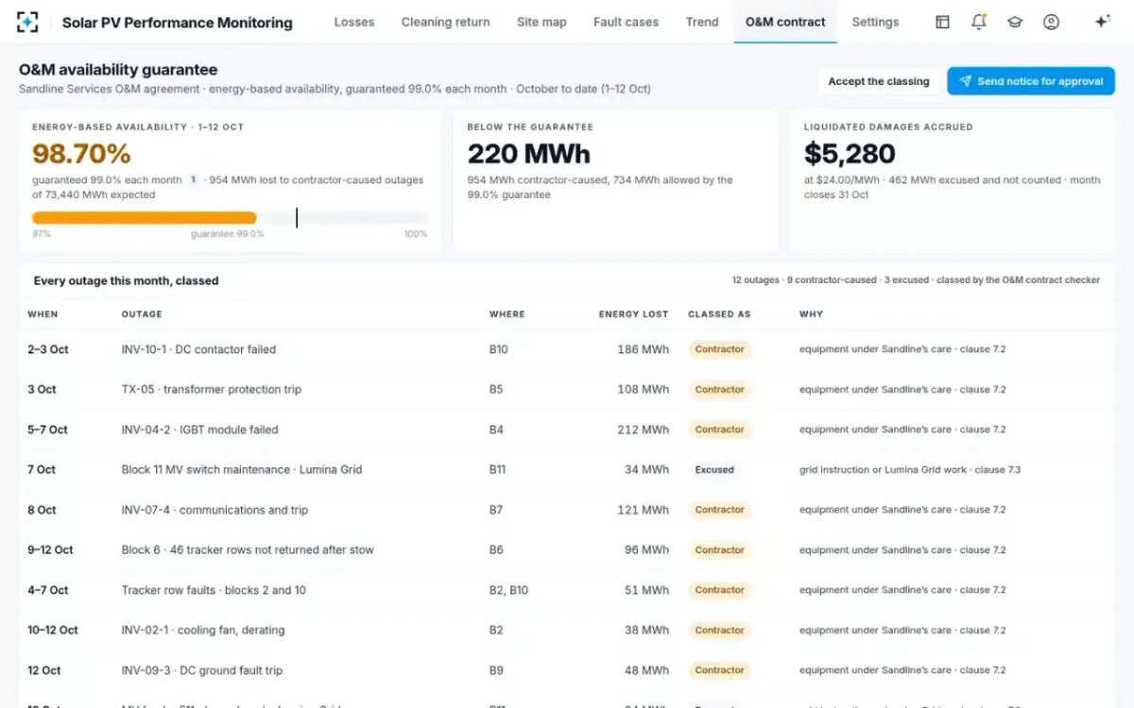Image resolution: width=1134 pixels, height=708 pixels.
Task: Click the 212 MWh energy lost cell
Action: [643, 430]
